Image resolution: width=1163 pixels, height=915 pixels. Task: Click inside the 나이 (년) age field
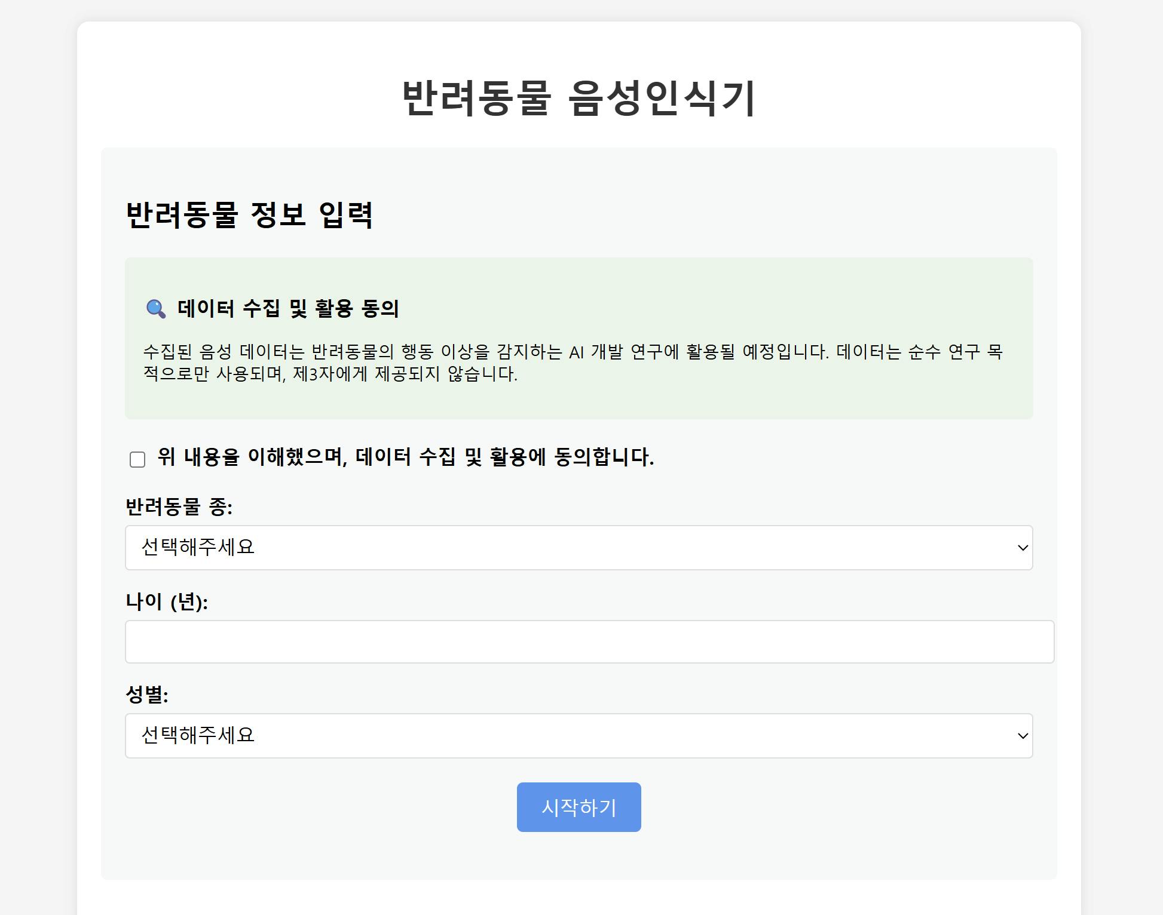(x=589, y=642)
